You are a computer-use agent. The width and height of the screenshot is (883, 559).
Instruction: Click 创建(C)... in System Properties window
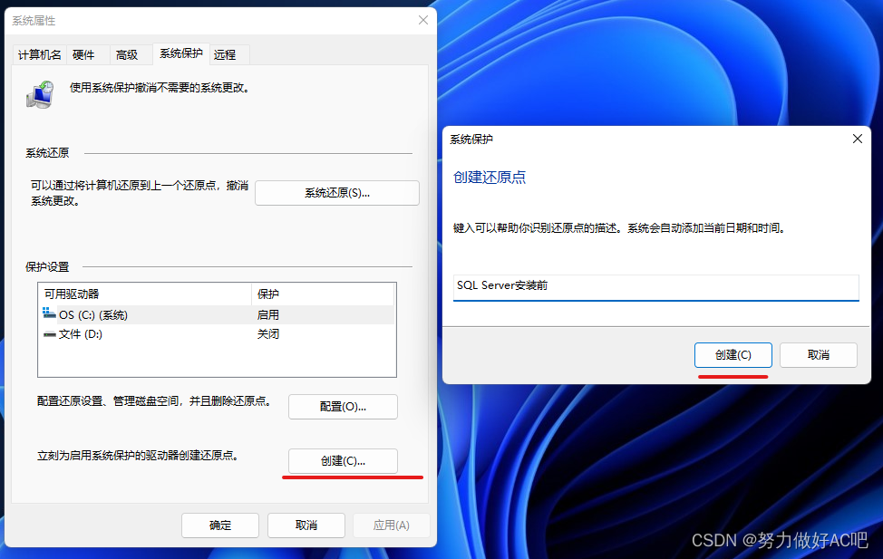coord(343,461)
